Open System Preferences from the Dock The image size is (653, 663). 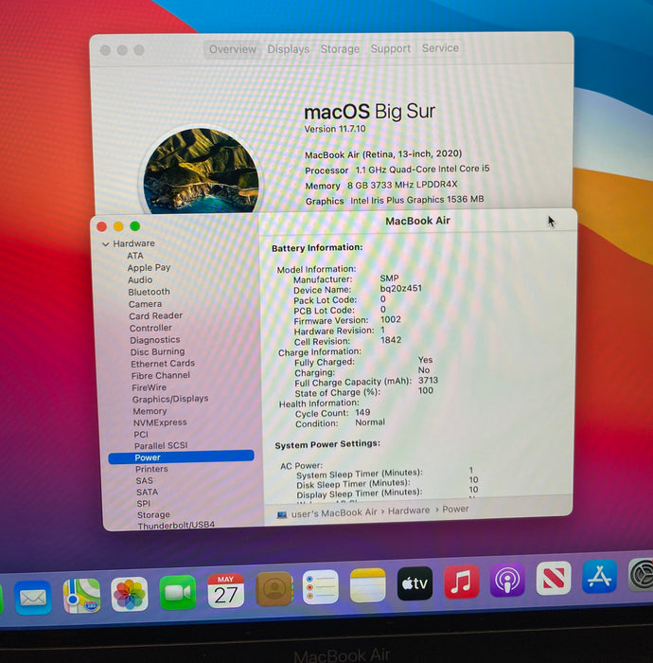642,575
